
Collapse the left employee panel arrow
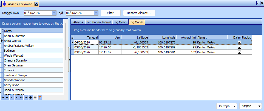click(69, 59)
